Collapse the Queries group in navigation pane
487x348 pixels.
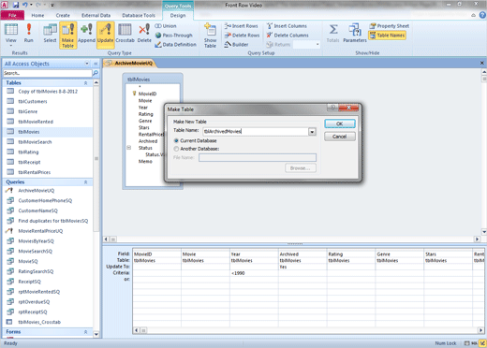pos(85,182)
